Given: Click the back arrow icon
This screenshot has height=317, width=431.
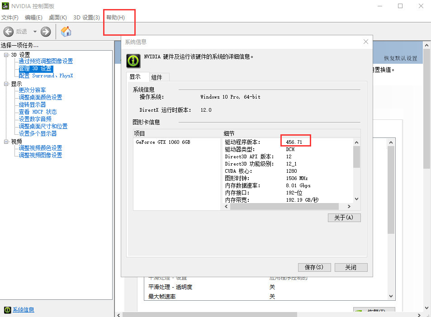Looking at the screenshot, I should (9, 32).
